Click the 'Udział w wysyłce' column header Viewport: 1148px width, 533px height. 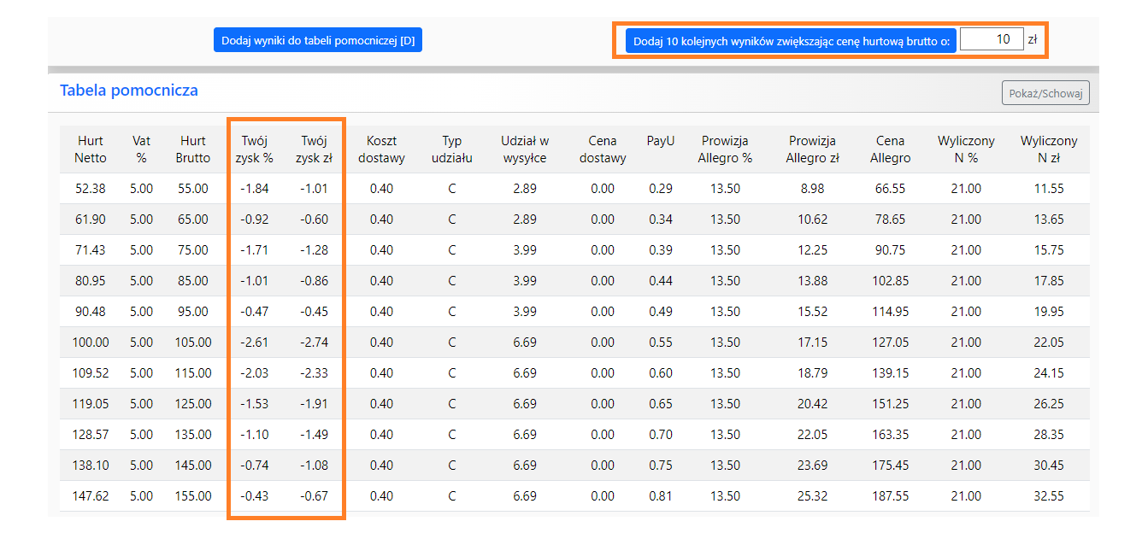click(x=525, y=149)
